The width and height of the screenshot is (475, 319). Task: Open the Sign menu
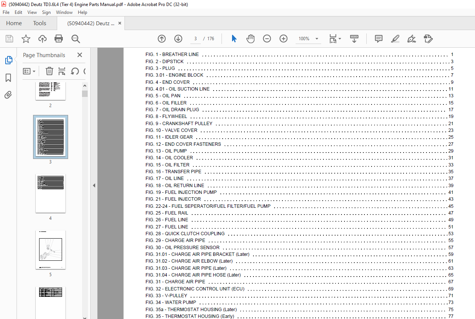point(46,12)
